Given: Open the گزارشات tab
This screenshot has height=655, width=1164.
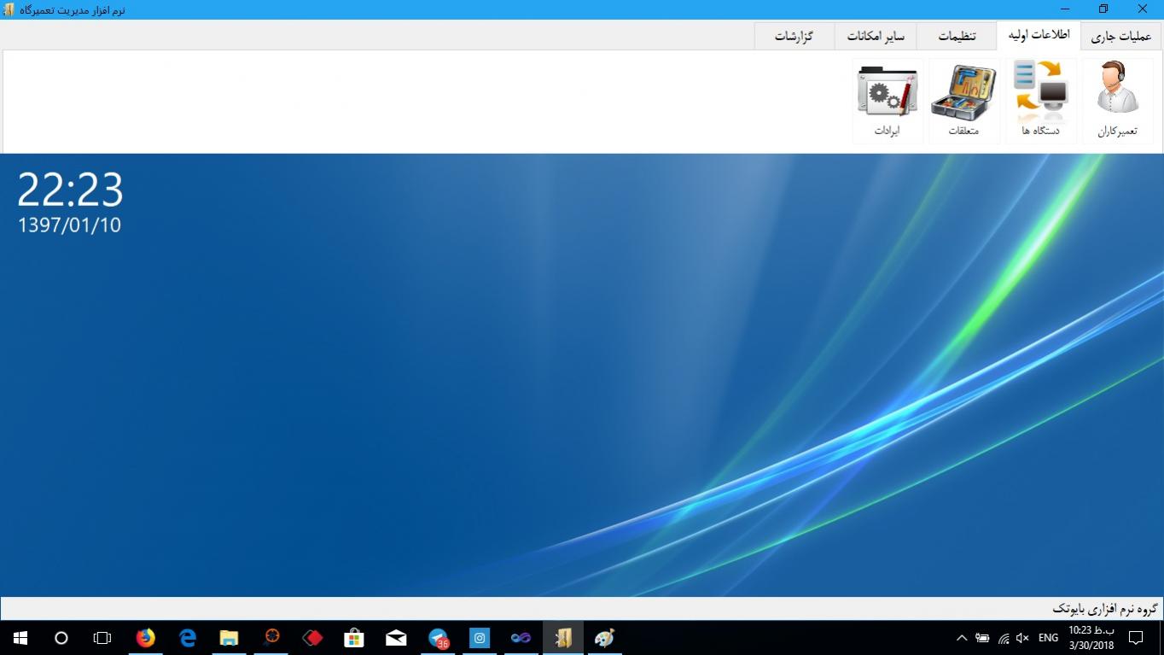Looking at the screenshot, I should 794,37.
